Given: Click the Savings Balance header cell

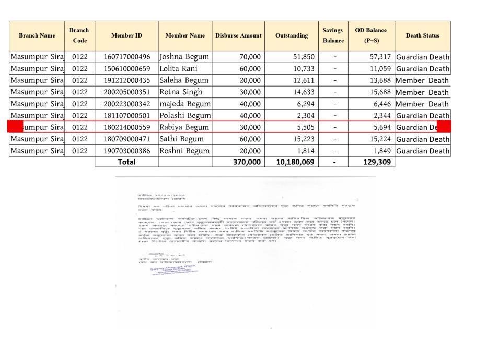Looking at the screenshot, I should [333, 35].
